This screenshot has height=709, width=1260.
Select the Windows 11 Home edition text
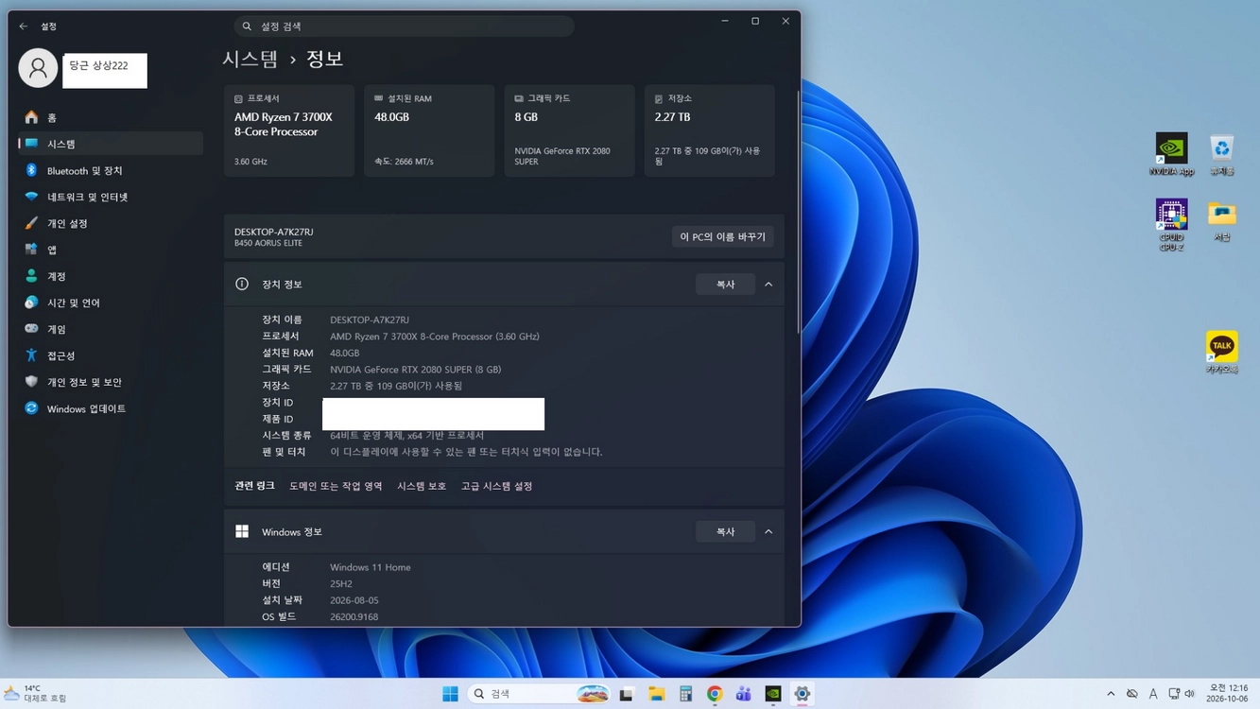click(371, 567)
